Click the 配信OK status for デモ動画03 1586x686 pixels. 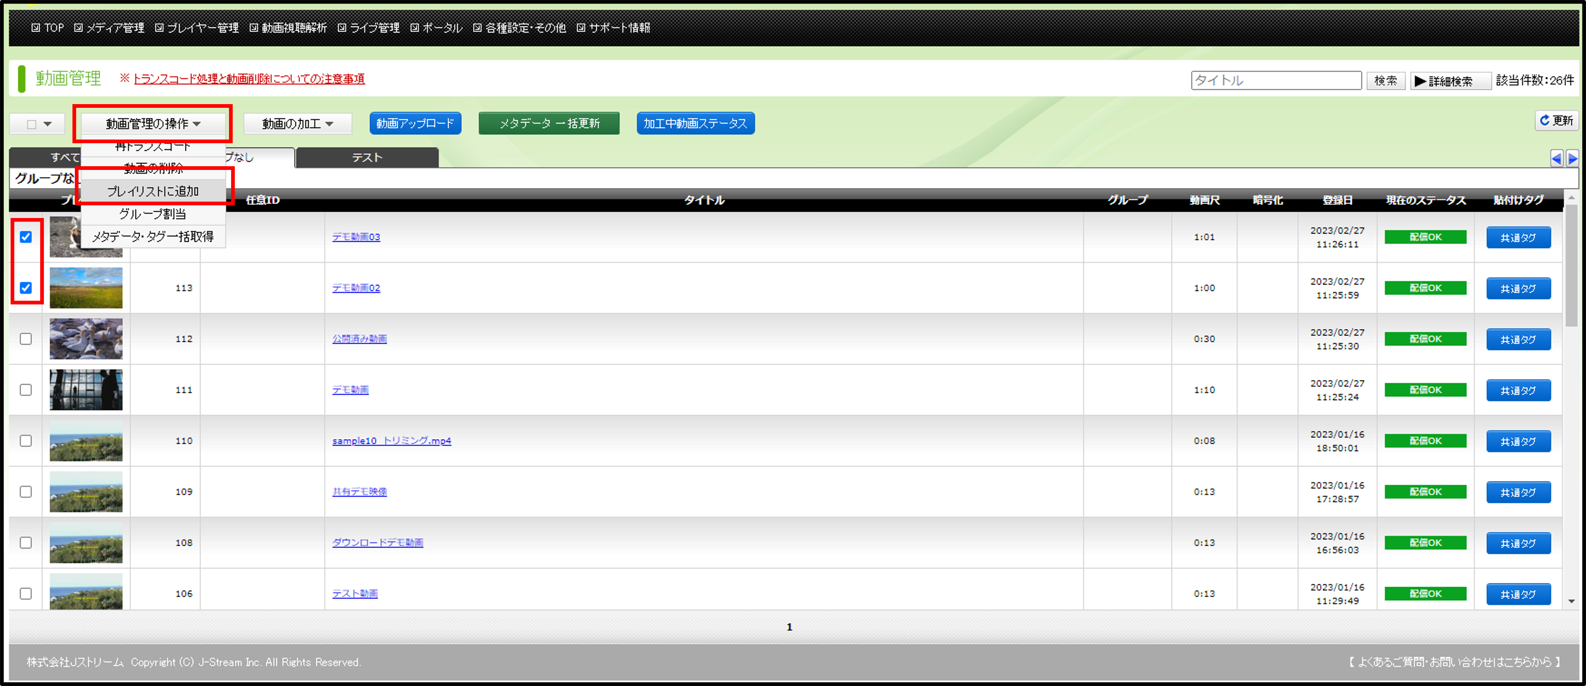(1425, 237)
